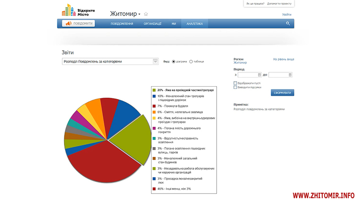Click the Увійти login link
Viewport: 360px width, 202px height.
(x=287, y=14)
